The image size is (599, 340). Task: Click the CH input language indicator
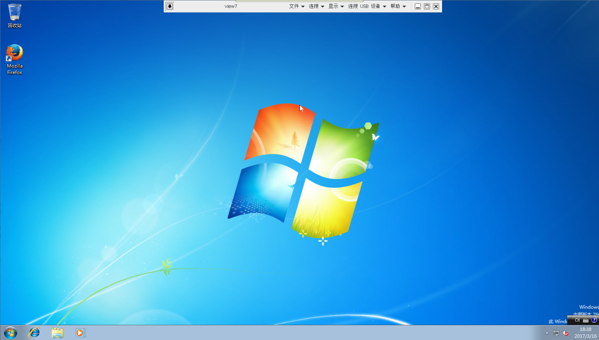tap(577, 320)
